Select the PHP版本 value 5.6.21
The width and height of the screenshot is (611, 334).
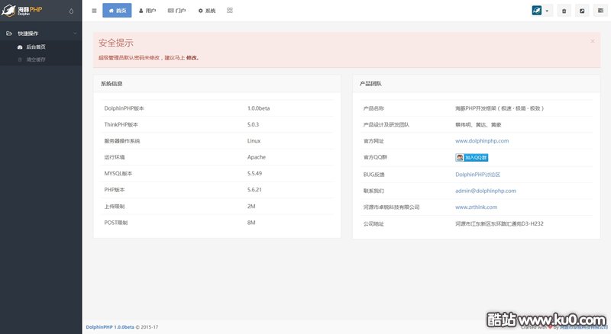click(x=254, y=190)
